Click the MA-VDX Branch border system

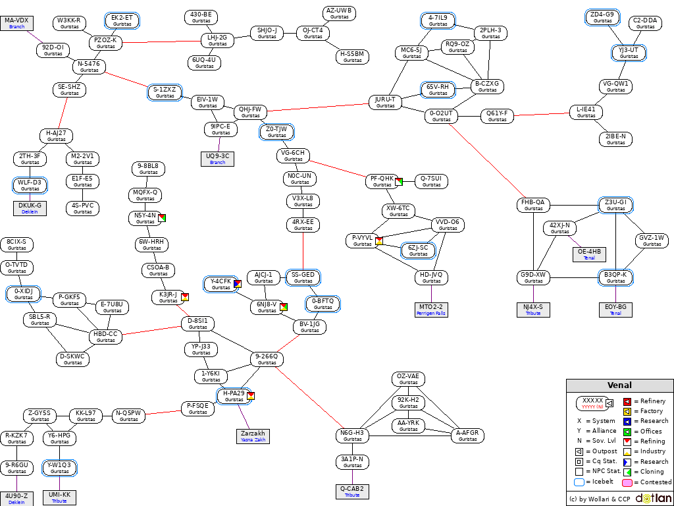tap(17, 23)
